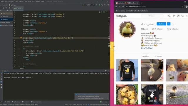Open the Window menu in PyCharm
Image resolution: width=188 pixels, height=106 pixels.
(38, 2)
